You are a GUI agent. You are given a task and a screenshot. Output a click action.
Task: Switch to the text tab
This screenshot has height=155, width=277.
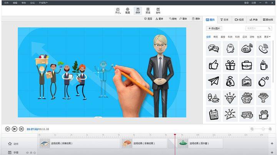point(224,20)
